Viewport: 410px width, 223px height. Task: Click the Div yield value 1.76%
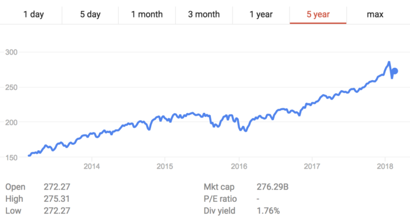(268, 211)
